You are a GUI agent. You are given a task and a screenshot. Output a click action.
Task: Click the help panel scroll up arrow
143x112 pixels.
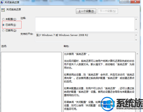point(137,54)
